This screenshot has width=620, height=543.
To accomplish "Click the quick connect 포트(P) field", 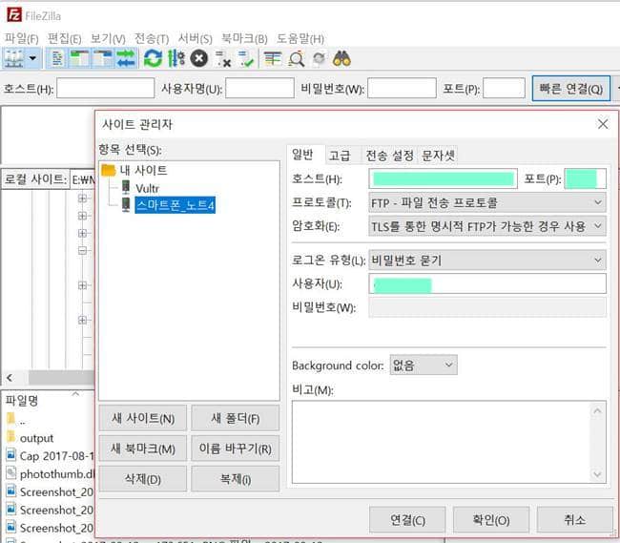I will pyautogui.click(x=505, y=88).
